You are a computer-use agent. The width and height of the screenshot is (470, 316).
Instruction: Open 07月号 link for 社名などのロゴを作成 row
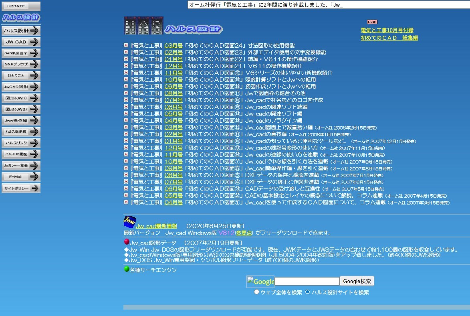(173, 100)
